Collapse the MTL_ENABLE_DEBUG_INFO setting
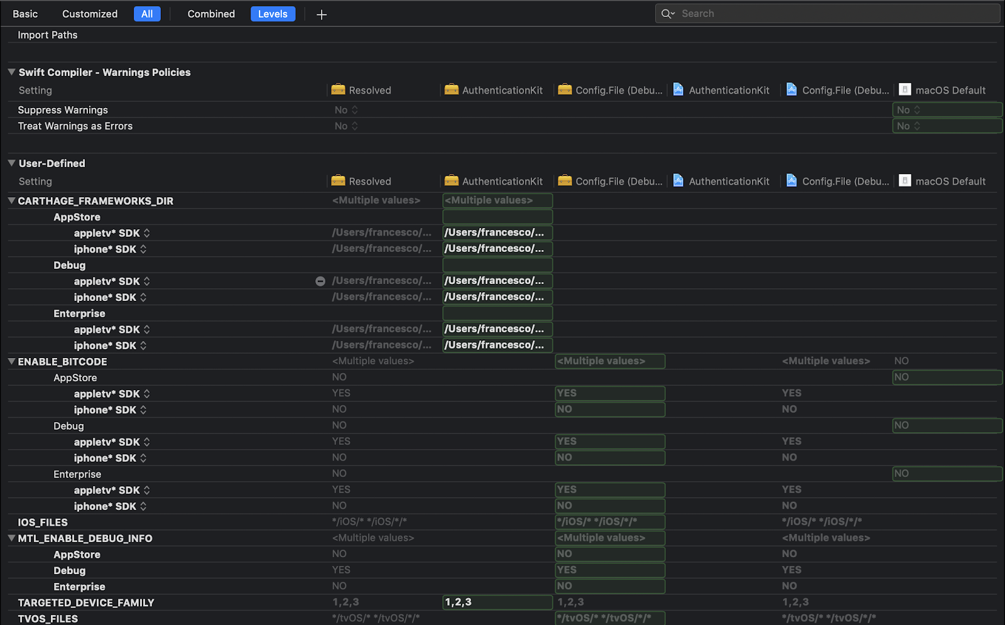The height and width of the screenshot is (625, 1005). pyautogui.click(x=11, y=538)
